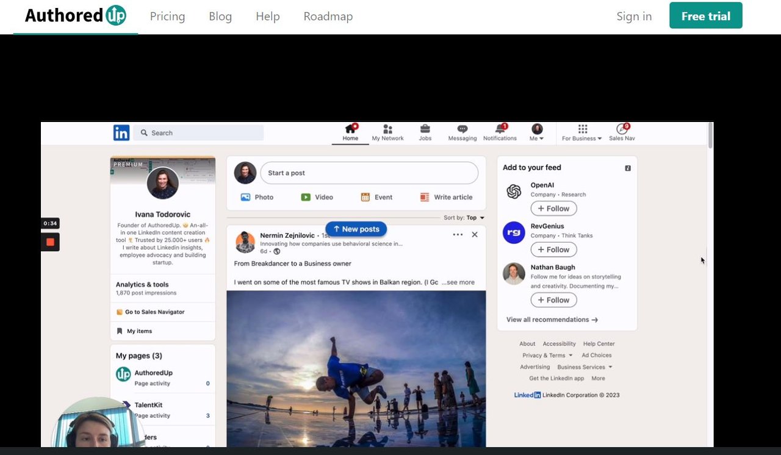Click the Video icon
Image resolution: width=781 pixels, height=455 pixels.
click(x=306, y=197)
